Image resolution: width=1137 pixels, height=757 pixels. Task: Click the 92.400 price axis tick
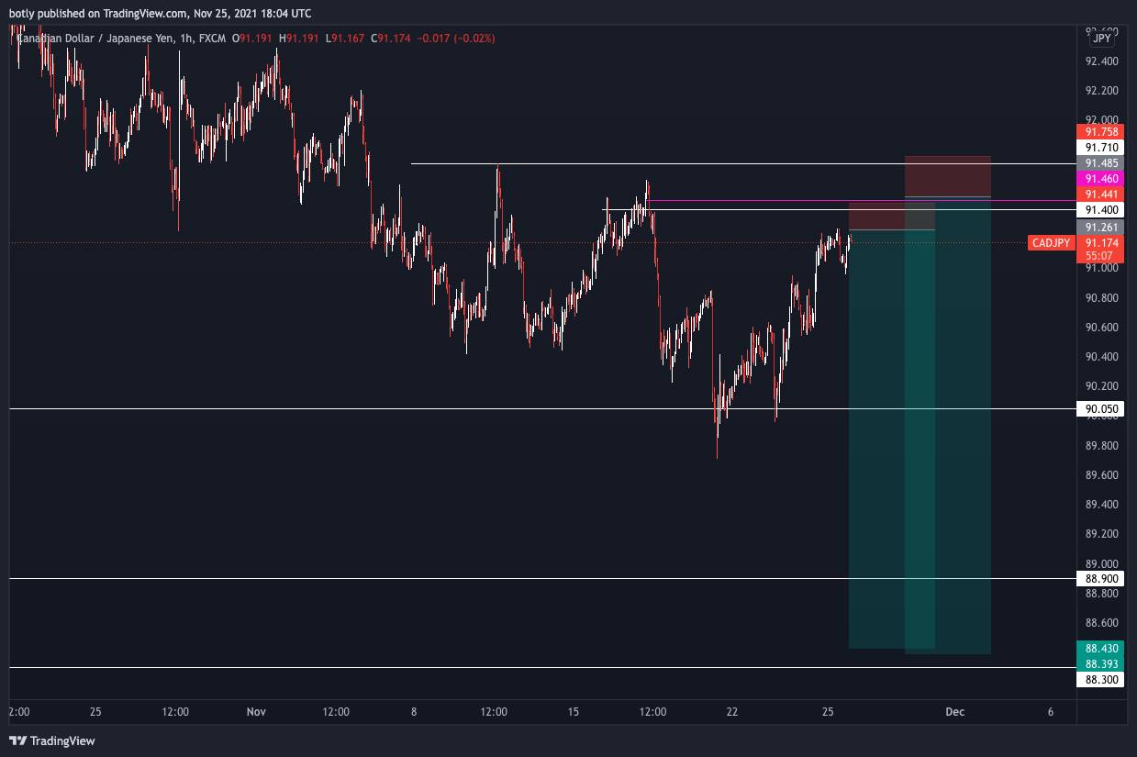tap(1101, 61)
